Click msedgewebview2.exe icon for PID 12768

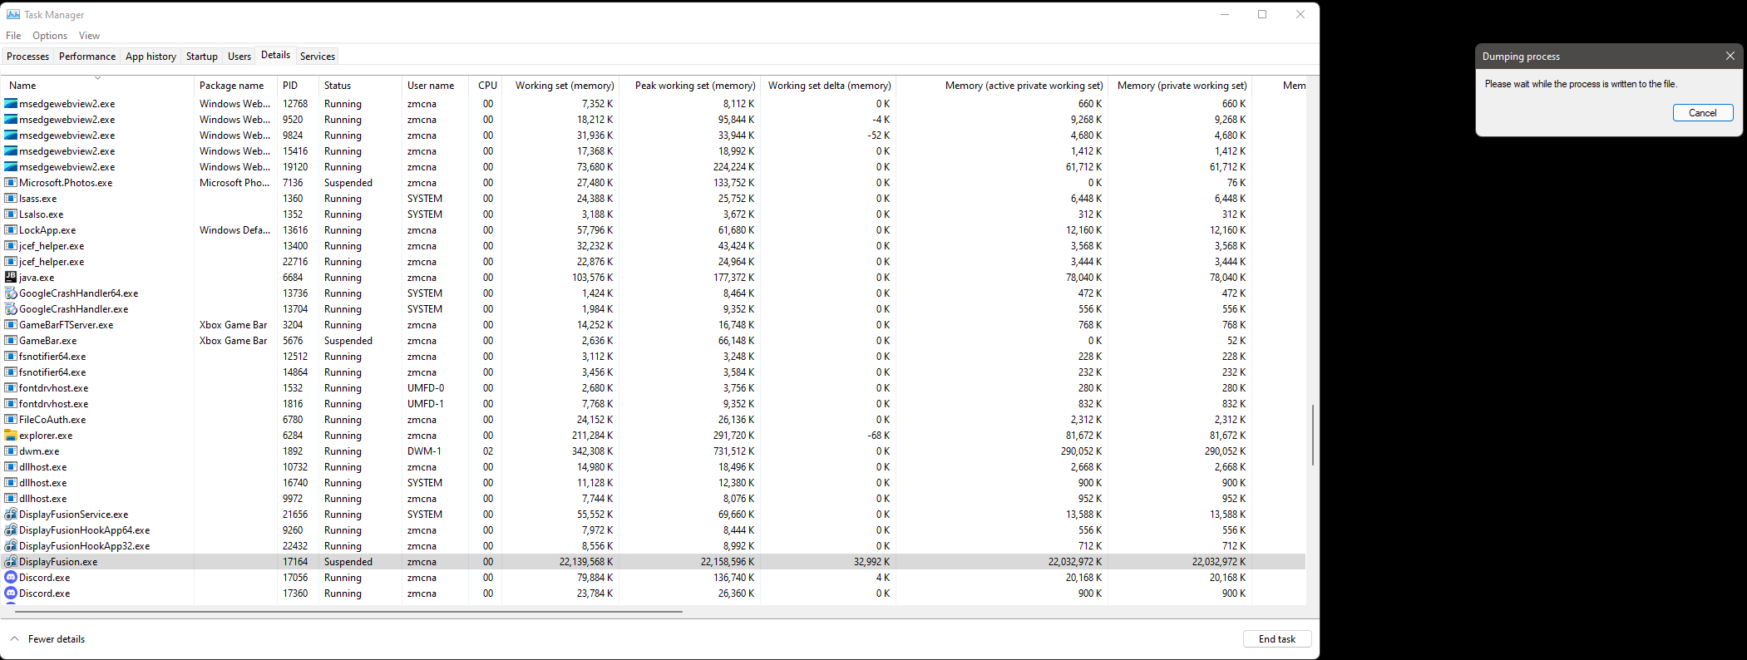(11, 103)
